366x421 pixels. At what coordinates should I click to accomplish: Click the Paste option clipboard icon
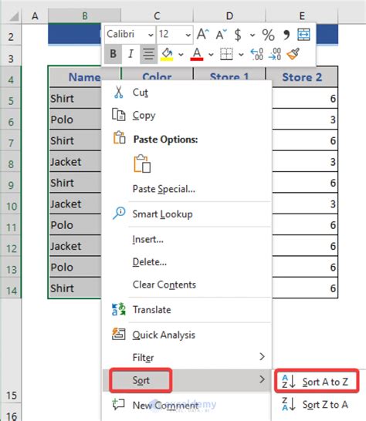142,163
